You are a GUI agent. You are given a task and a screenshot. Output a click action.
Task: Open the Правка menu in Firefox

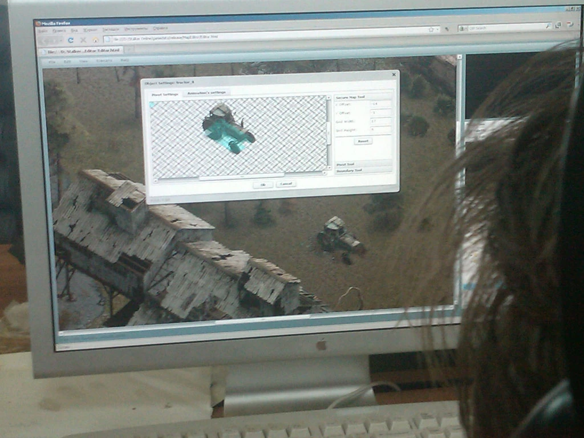pyautogui.click(x=59, y=31)
